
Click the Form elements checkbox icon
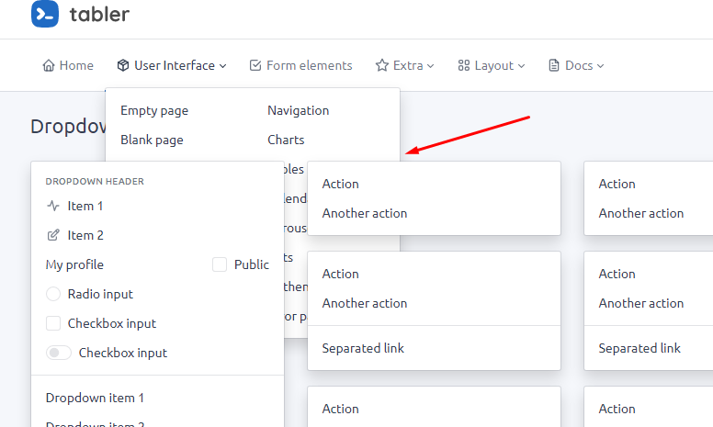pyautogui.click(x=255, y=65)
